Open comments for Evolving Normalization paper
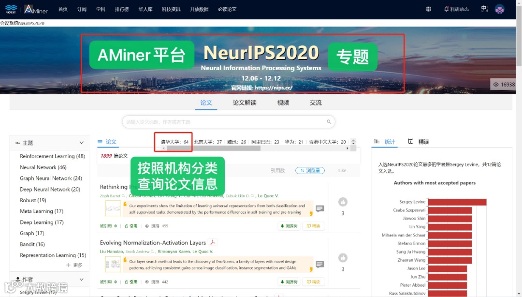This screenshot has width=522, height=297. click(x=320, y=264)
